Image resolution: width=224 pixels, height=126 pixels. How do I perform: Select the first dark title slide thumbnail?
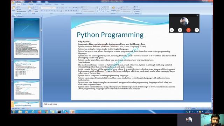[x=27, y=28]
